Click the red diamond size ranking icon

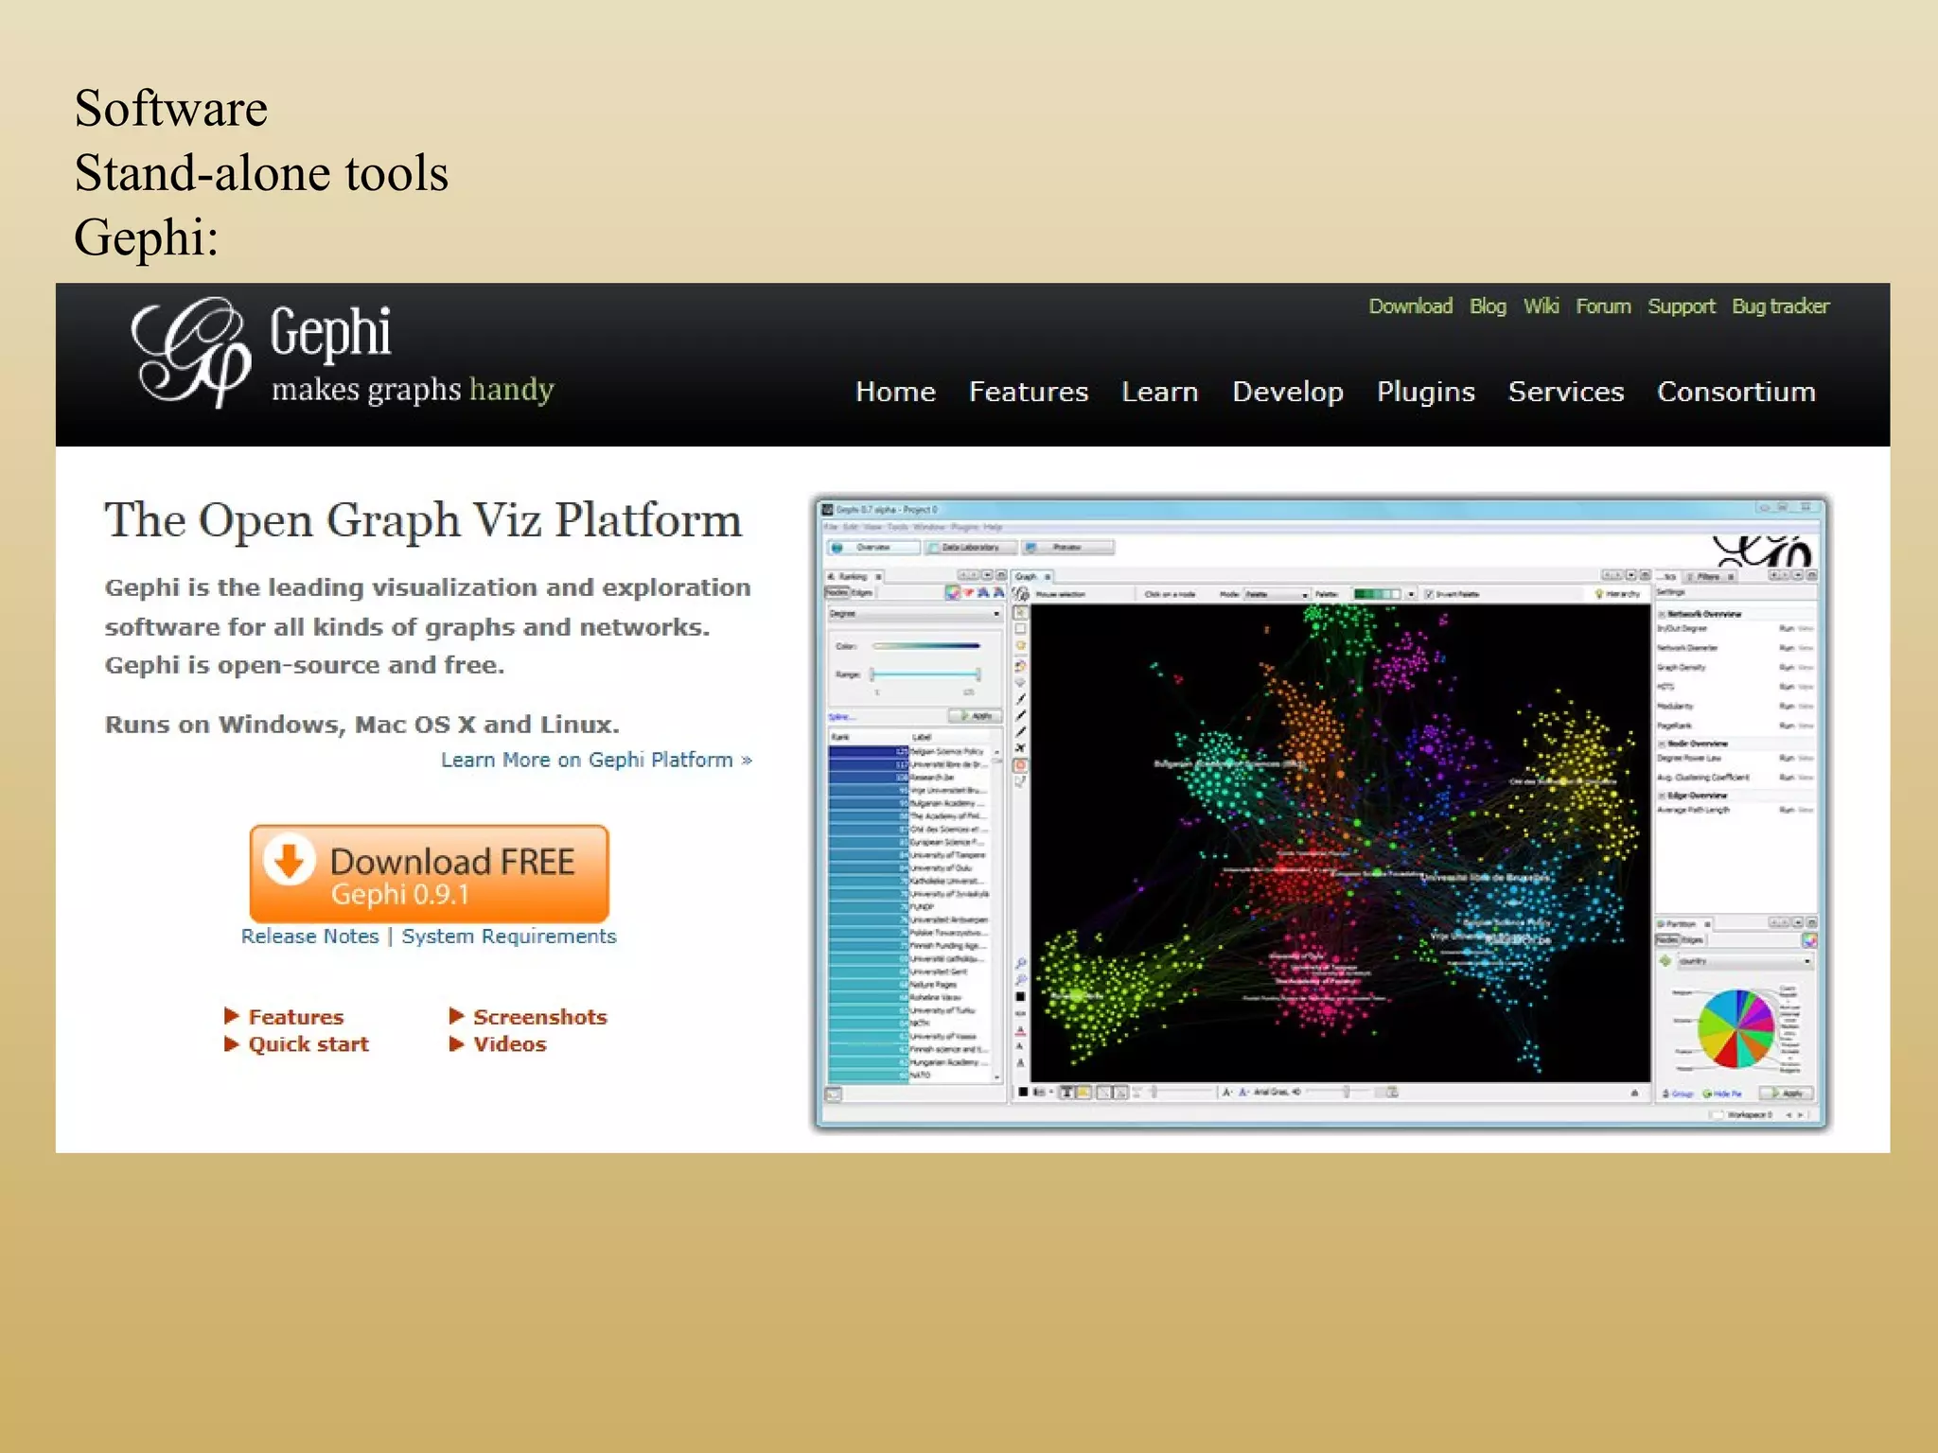pos(968,592)
